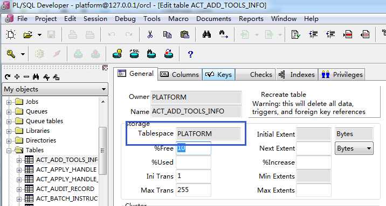Switch to the Keys tab
This screenshot has height=206, width=386.
[x=218, y=74]
